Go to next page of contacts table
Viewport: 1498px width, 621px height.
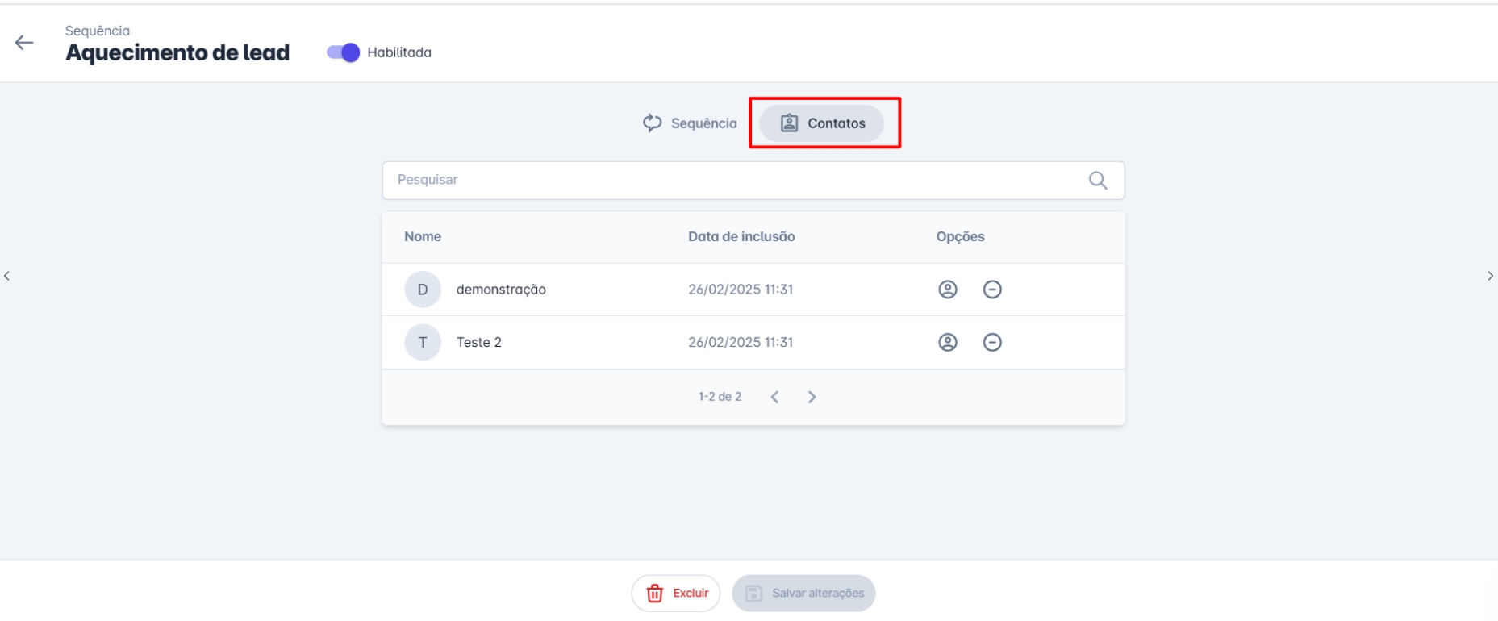(x=812, y=397)
